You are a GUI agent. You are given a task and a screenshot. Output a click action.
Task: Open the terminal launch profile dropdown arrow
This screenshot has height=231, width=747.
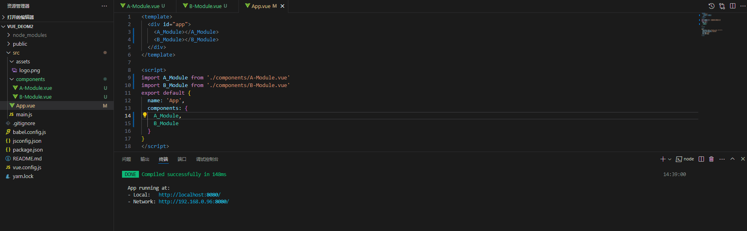(670, 159)
